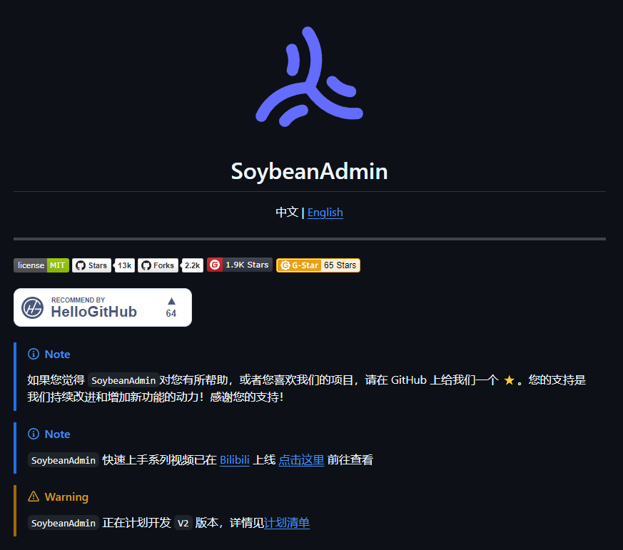Open the license MIT badge
Screen dimensions: 623x550
pos(41,265)
